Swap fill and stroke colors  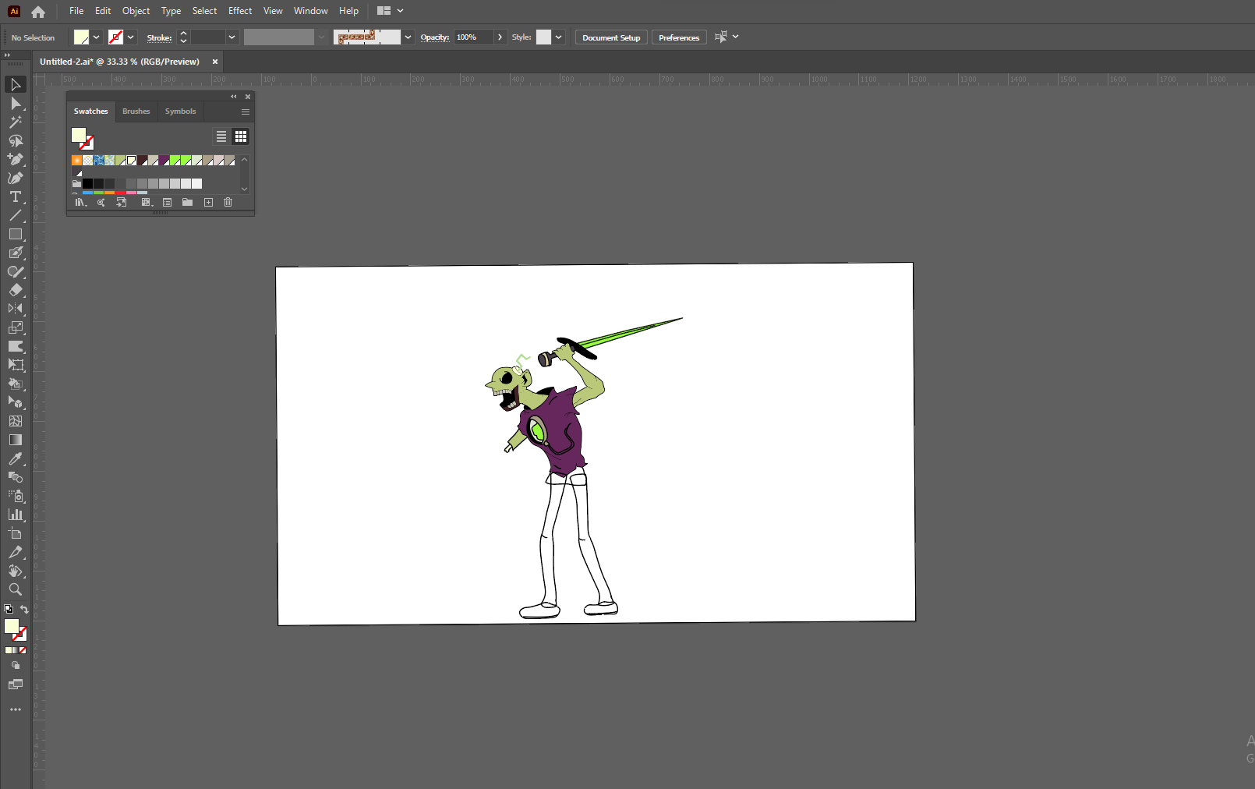pyautogui.click(x=24, y=610)
